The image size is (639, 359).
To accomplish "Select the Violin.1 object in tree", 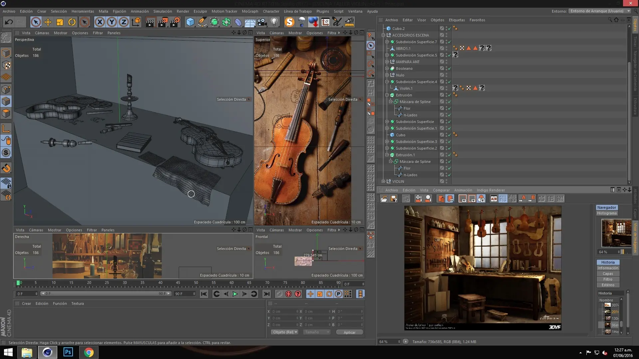I will coord(406,88).
